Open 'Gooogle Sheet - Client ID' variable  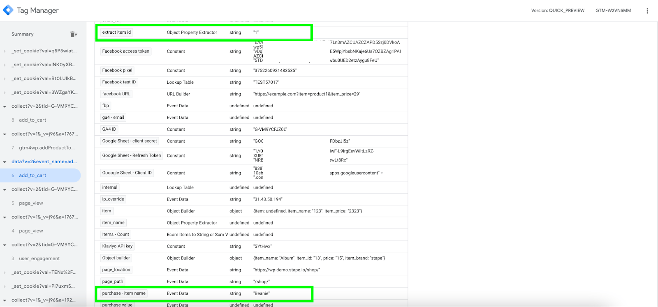coord(127,173)
